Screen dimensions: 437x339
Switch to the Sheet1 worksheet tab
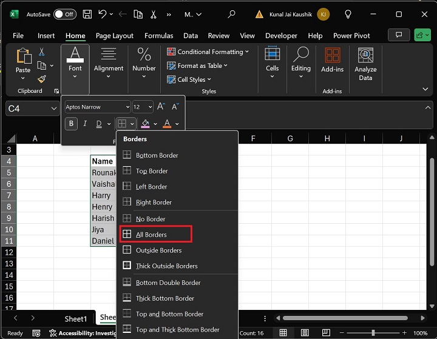76,318
